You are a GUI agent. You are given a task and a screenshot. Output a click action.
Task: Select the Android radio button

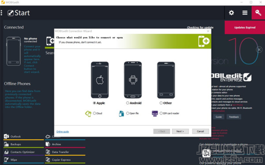click(x=128, y=103)
